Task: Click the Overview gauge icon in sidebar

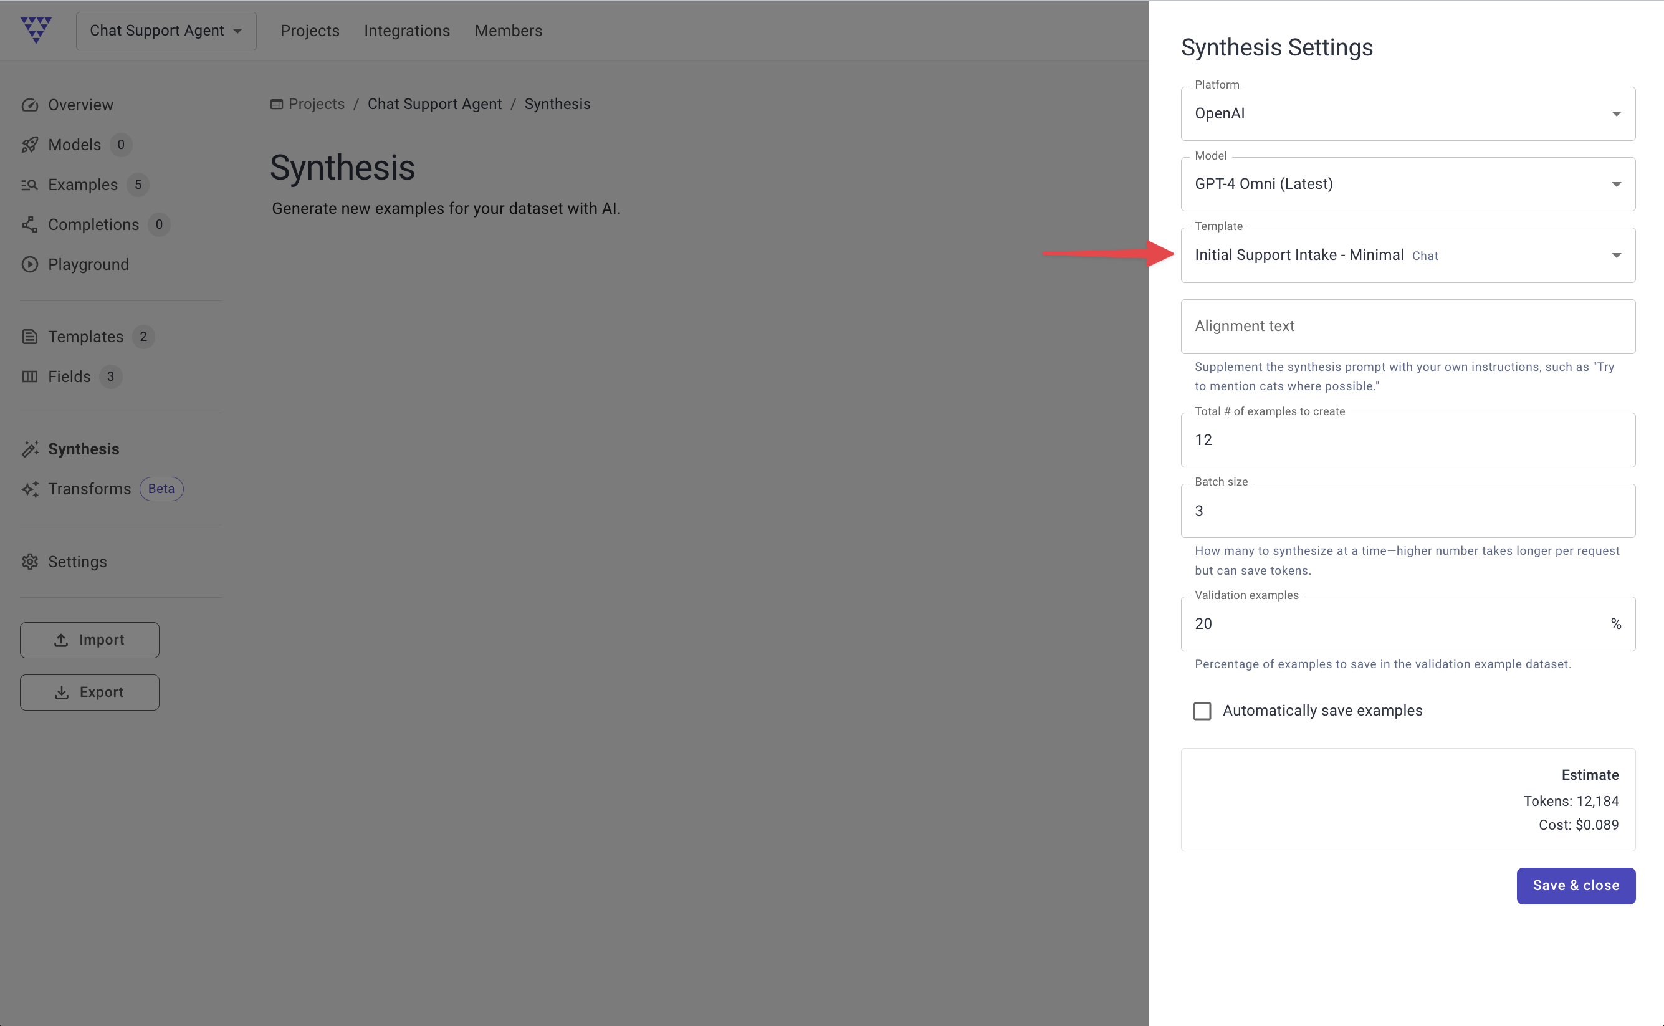Action: point(30,105)
